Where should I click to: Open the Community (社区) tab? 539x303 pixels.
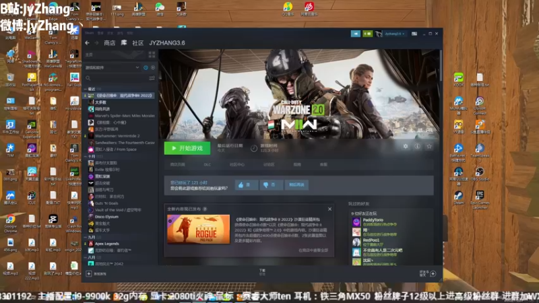pyautogui.click(x=138, y=43)
